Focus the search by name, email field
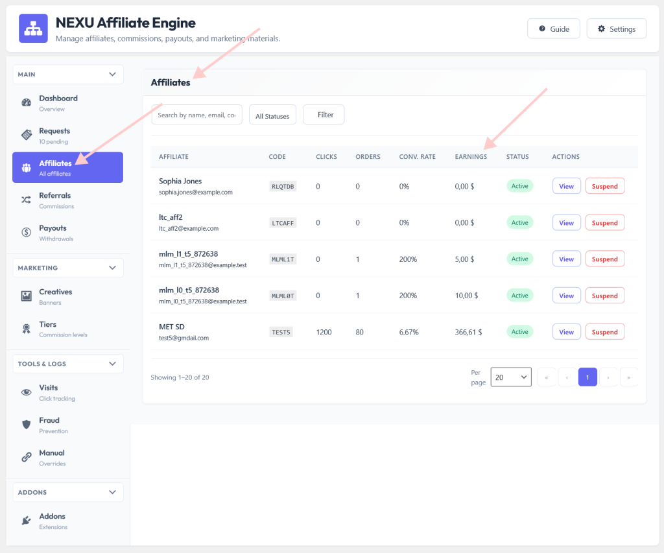This screenshot has height=553, width=664. (197, 115)
